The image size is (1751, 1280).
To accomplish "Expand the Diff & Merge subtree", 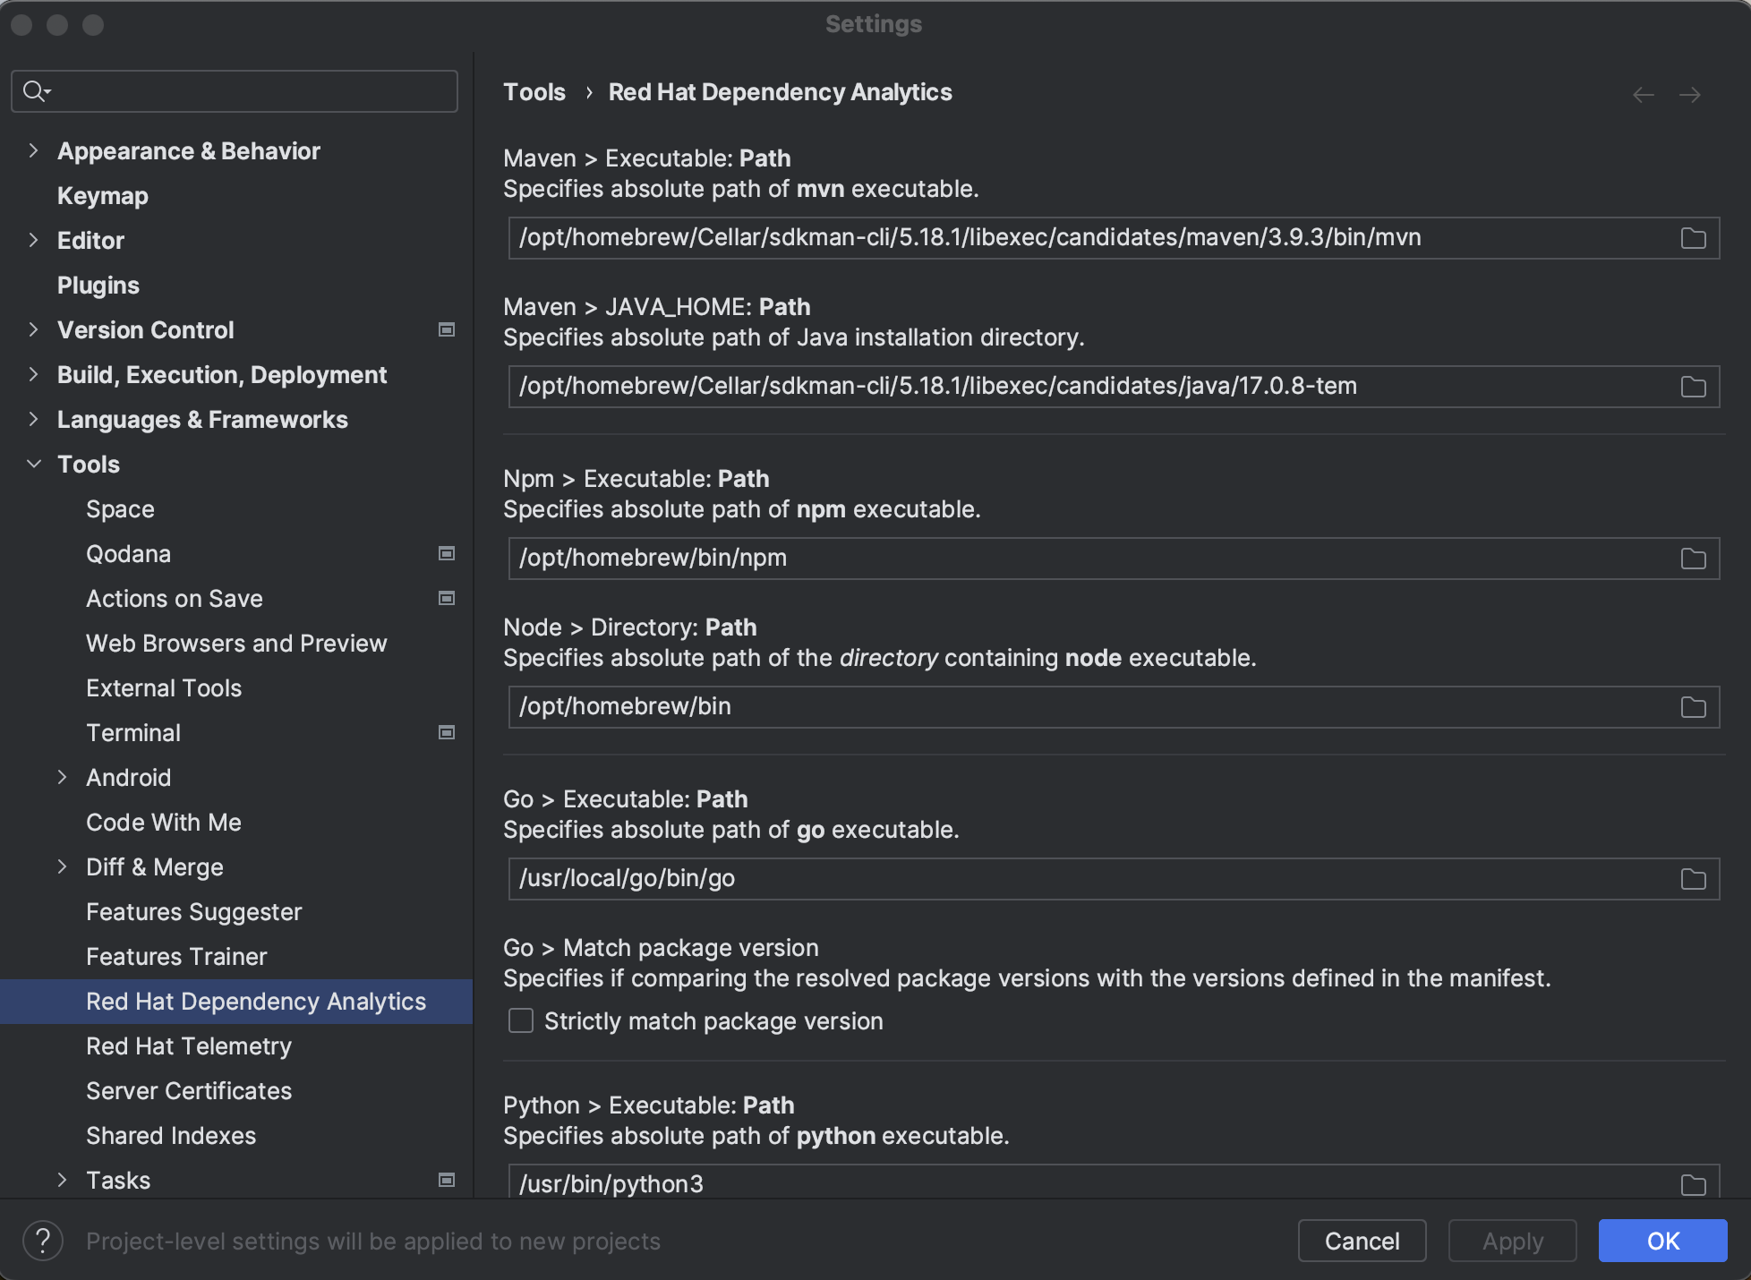I will point(62,866).
